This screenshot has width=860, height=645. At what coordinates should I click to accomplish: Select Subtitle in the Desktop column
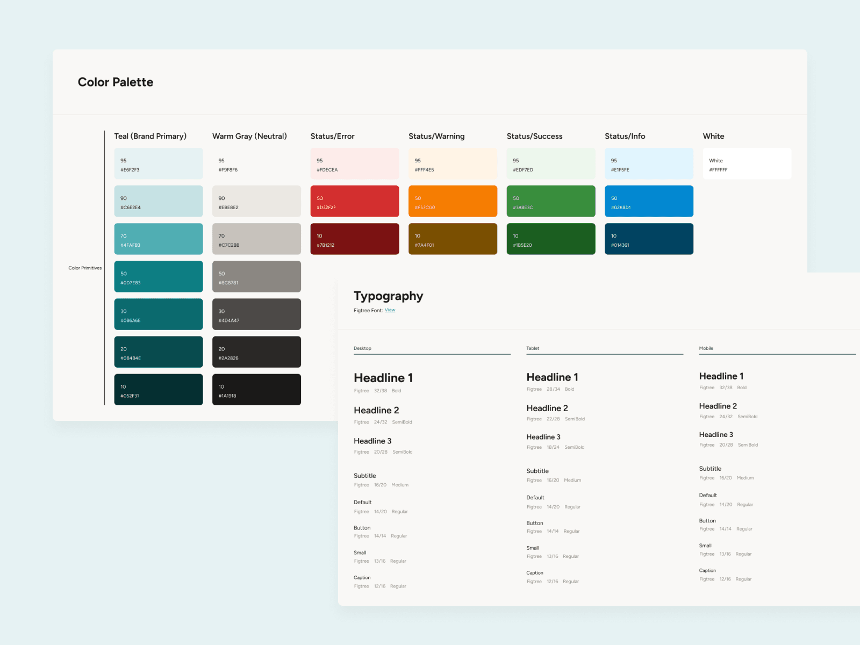pyautogui.click(x=364, y=476)
